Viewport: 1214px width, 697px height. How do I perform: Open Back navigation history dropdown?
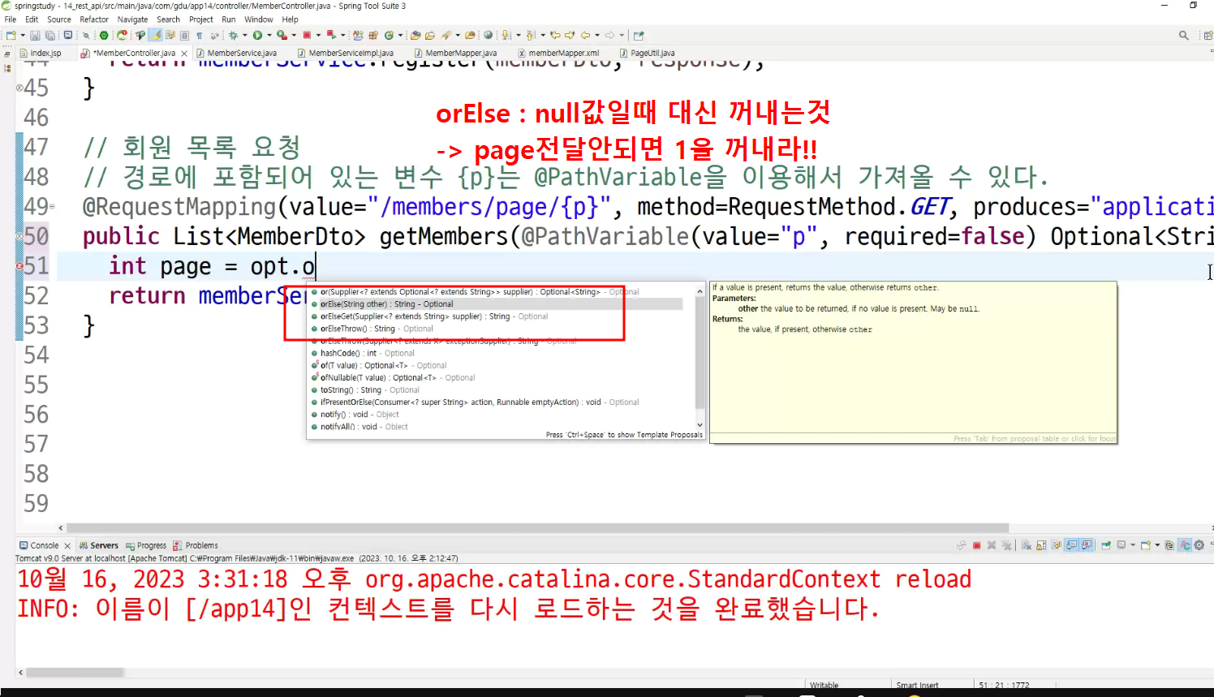tap(597, 35)
